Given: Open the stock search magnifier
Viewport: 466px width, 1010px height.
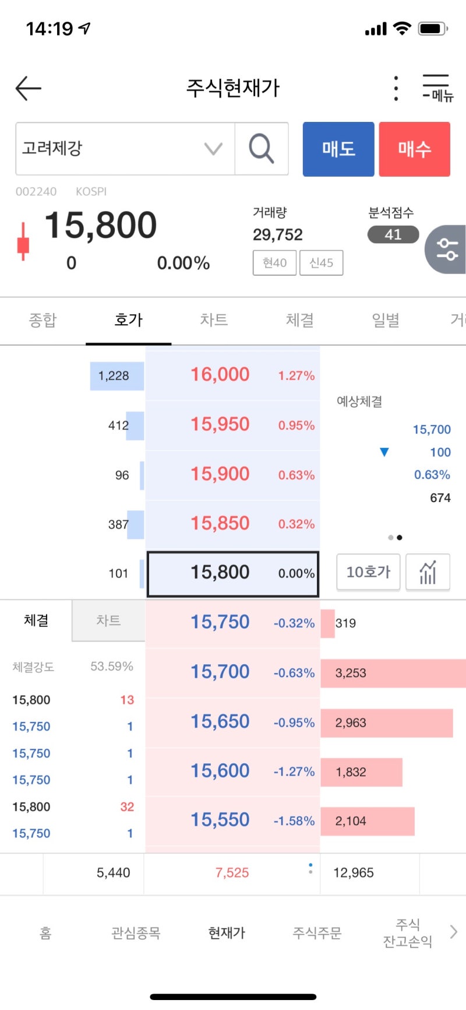Looking at the screenshot, I should tap(262, 149).
